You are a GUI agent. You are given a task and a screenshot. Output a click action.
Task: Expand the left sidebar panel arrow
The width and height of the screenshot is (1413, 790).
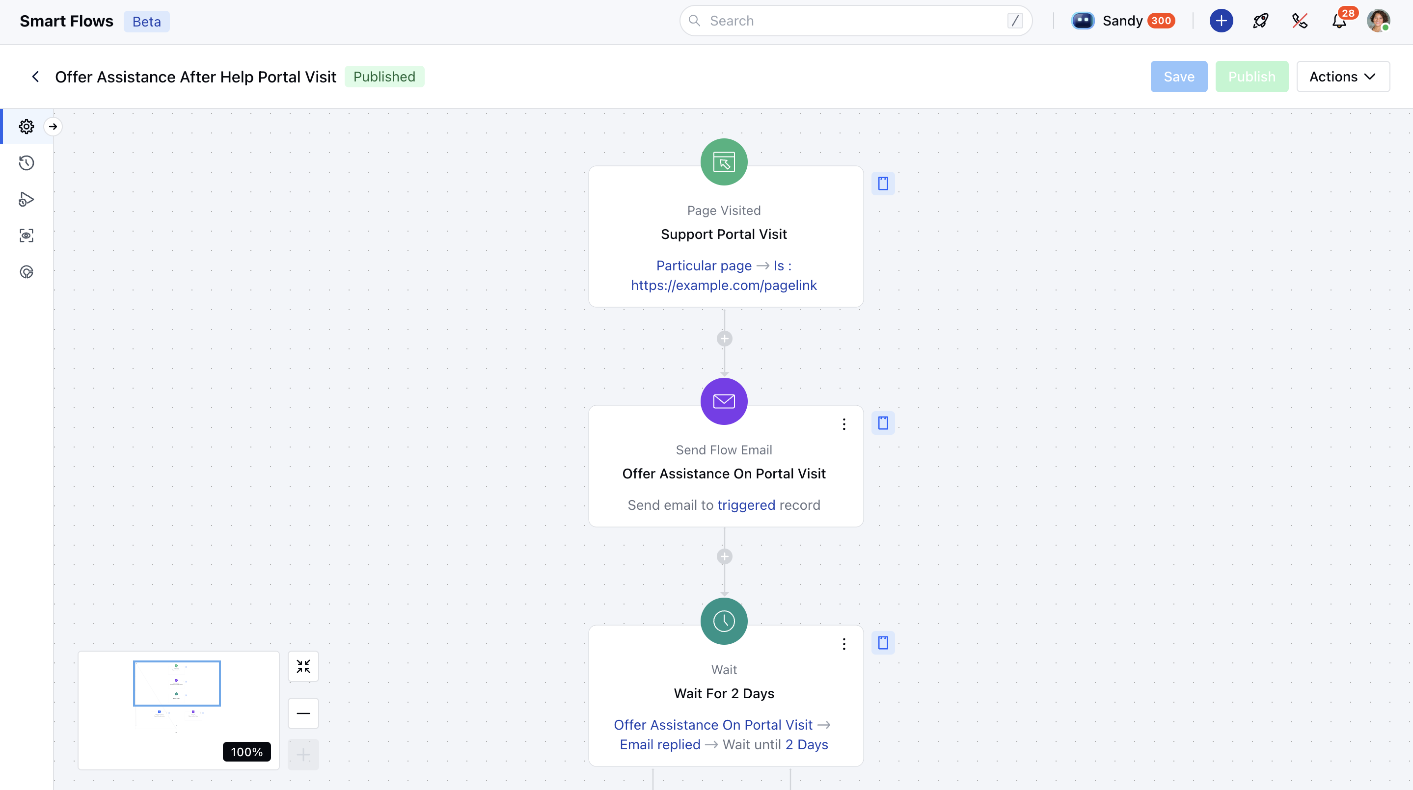point(53,127)
